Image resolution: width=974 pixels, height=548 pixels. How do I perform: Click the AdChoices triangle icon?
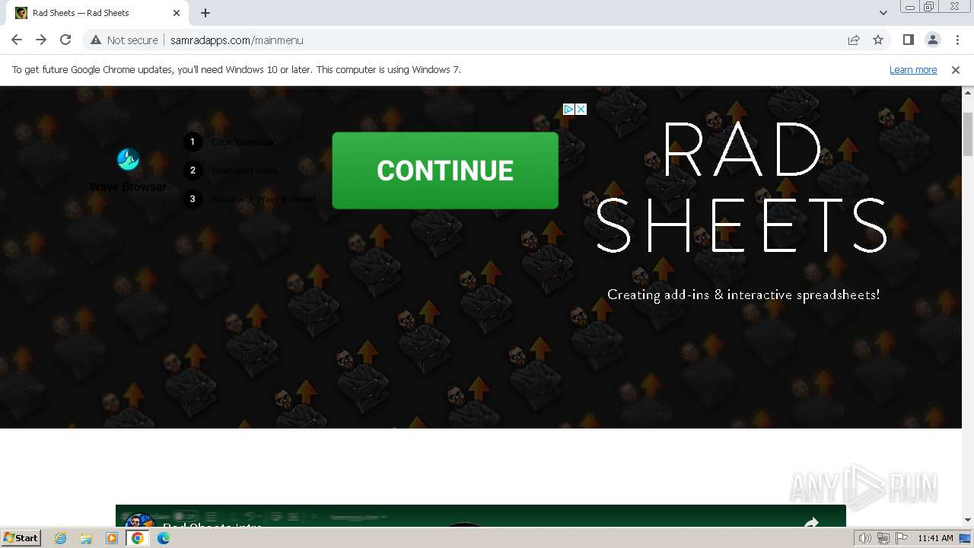[568, 109]
